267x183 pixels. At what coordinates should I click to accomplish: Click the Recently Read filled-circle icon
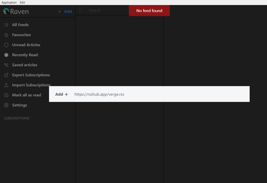click(x=6, y=55)
